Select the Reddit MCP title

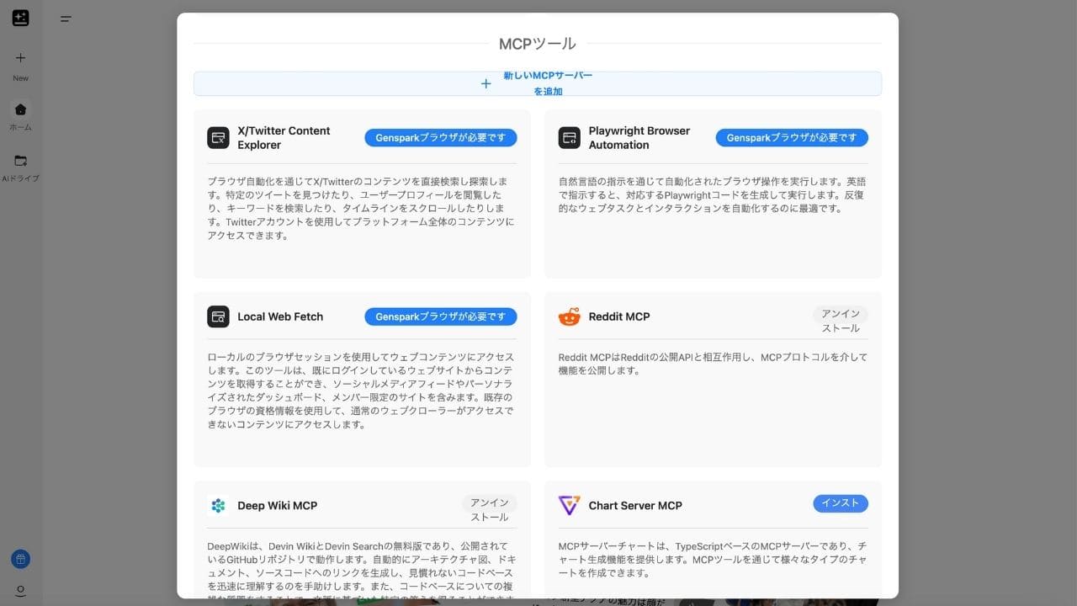click(619, 316)
